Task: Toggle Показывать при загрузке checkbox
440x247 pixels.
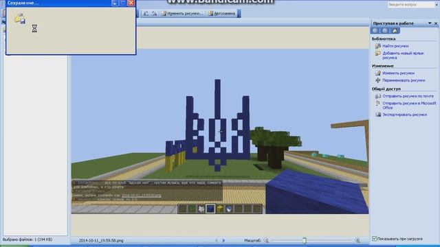Action: (x=374, y=239)
